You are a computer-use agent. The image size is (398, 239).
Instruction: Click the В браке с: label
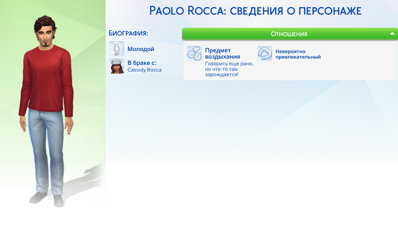click(x=142, y=63)
